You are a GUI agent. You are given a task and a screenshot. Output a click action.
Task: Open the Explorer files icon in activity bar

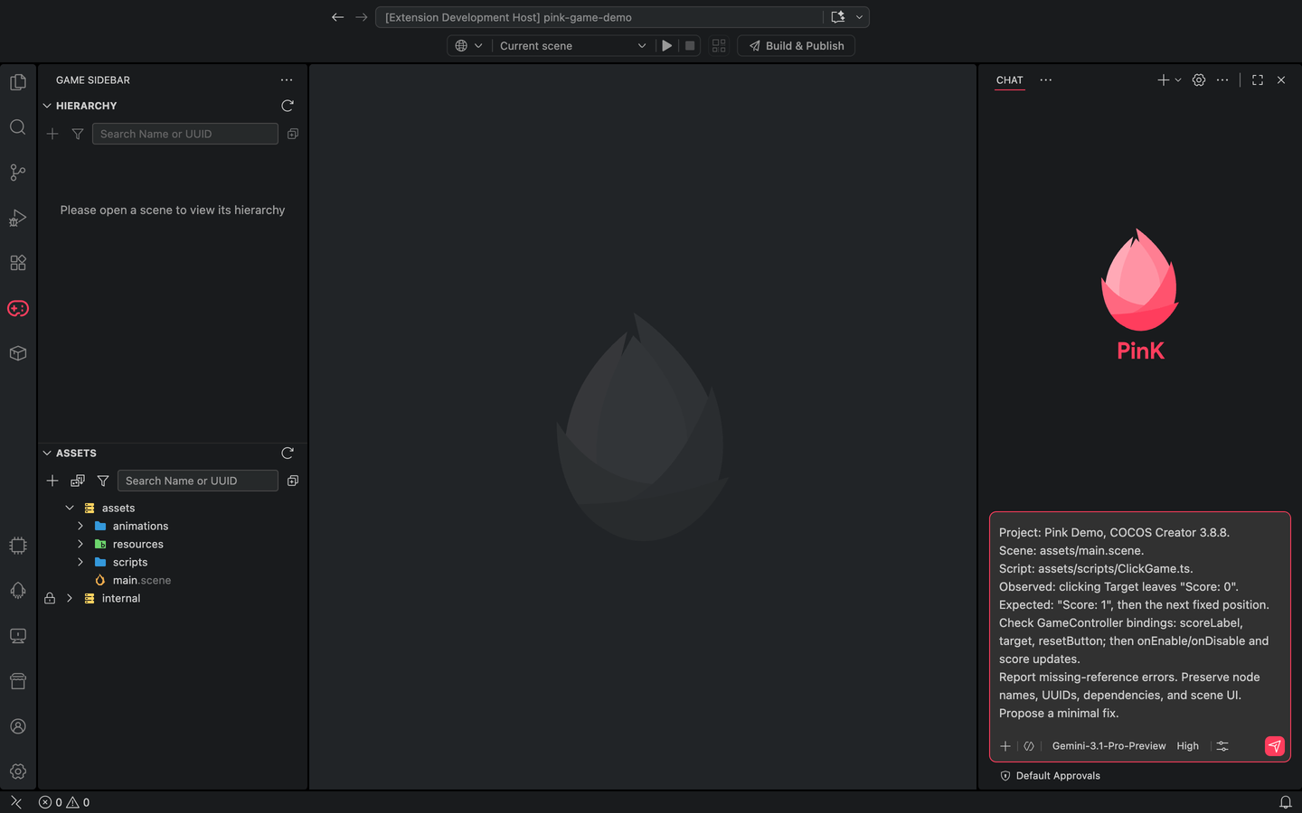(18, 82)
